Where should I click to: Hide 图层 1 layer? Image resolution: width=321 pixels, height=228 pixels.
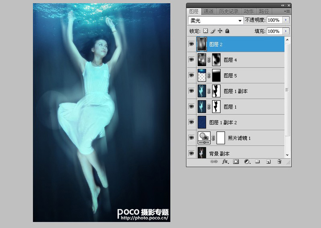[x=191, y=106]
